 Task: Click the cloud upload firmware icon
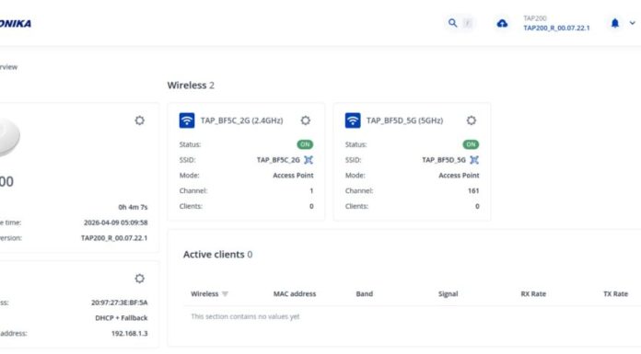[502, 24]
